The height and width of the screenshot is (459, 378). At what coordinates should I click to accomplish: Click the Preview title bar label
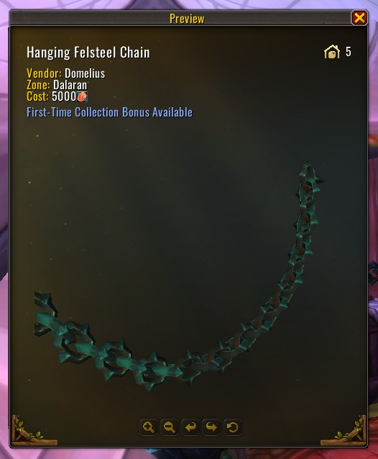[187, 19]
